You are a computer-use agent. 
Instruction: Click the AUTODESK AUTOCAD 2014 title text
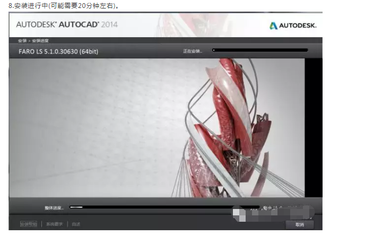[67, 24]
